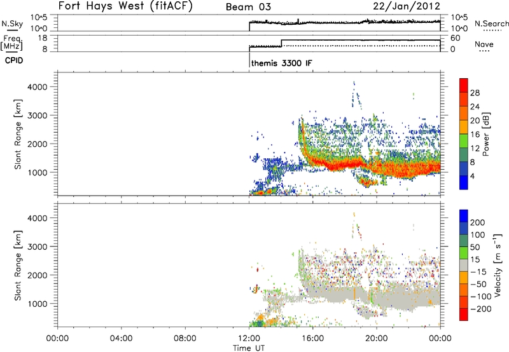Click the 'Slant Range [km]' label of the velocity plot
The height and width of the screenshot is (352, 509).
(x=18, y=266)
